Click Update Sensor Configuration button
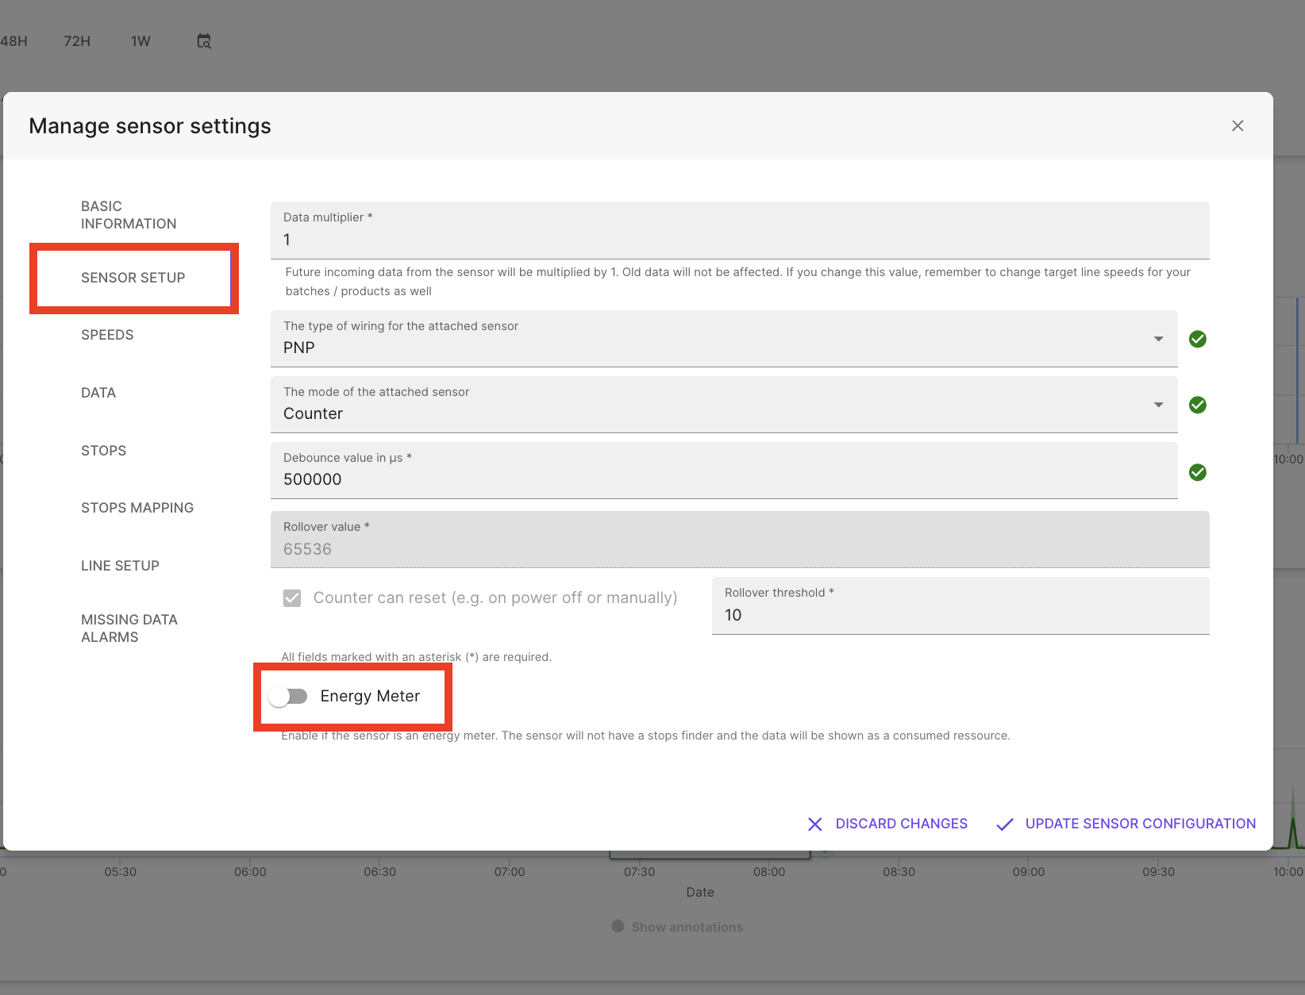This screenshot has height=995, width=1305. coord(1126,824)
